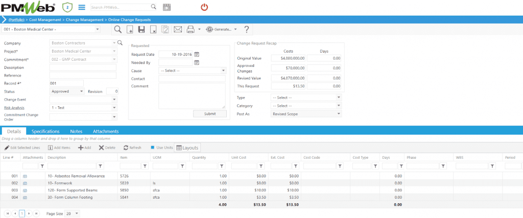
Task: Click the Save floppy disk icon
Action: pyautogui.click(x=141, y=30)
